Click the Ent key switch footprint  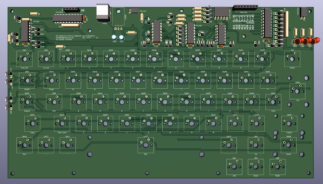coord(297,91)
